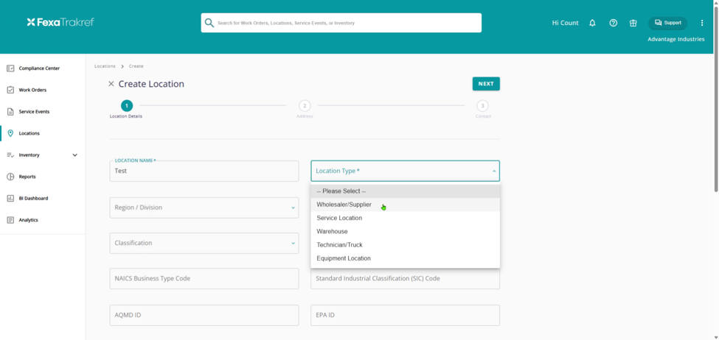Viewport: 719px width, 340px height.
Task: Click the Inventory list icon
Action: (x=10, y=155)
